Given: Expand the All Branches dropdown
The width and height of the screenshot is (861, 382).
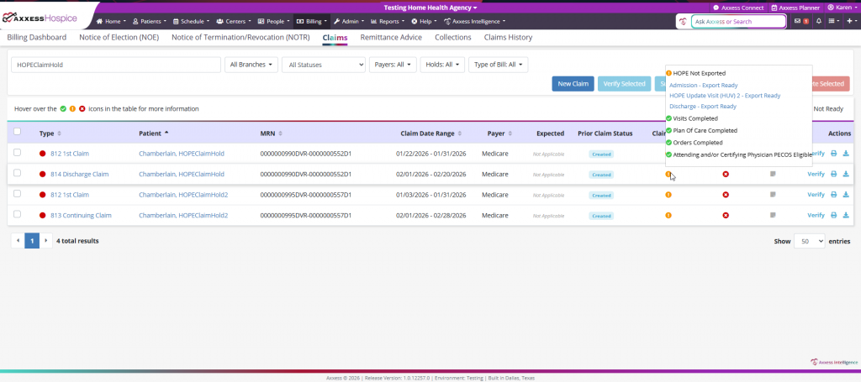Looking at the screenshot, I should [251, 65].
